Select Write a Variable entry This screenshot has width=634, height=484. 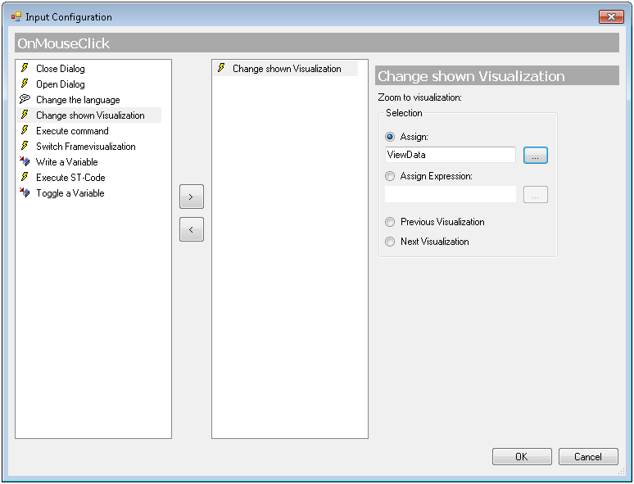(x=66, y=161)
